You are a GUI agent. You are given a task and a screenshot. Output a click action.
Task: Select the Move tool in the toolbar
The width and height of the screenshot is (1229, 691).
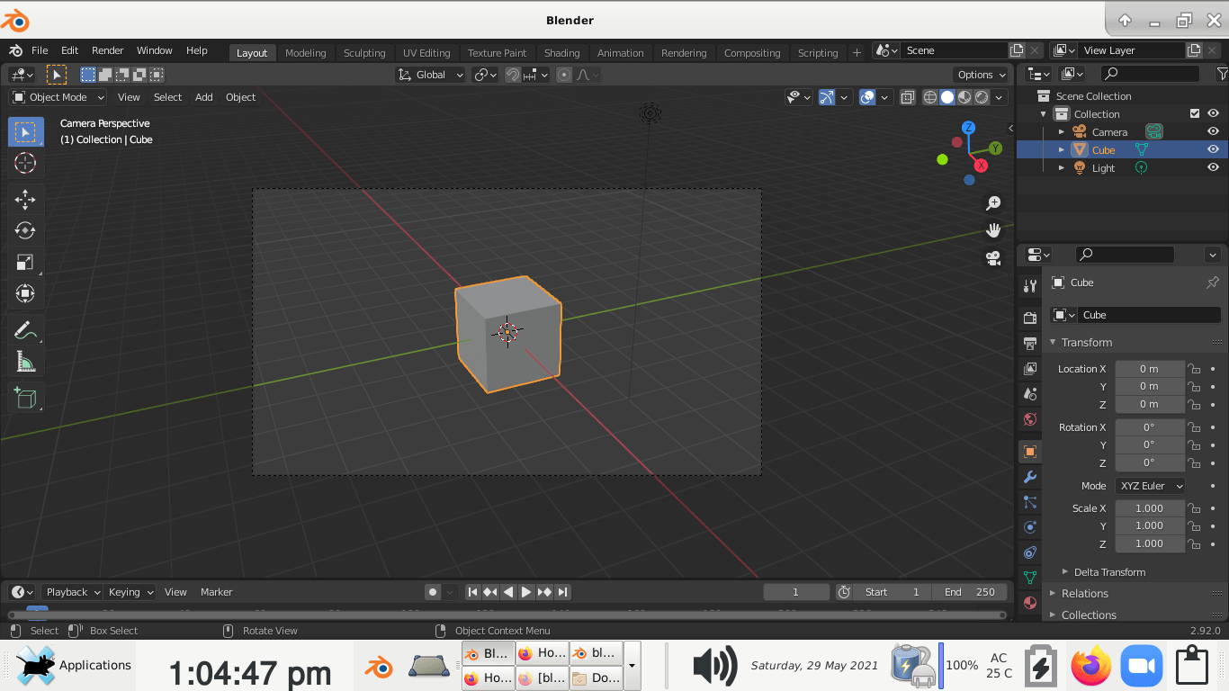(x=24, y=199)
